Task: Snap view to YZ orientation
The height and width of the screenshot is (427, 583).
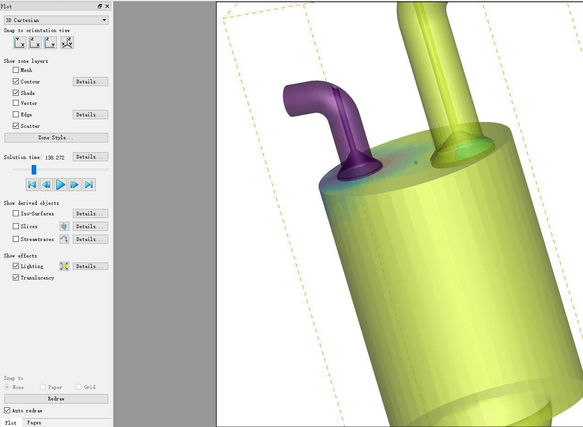Action: (x=50, y=43)
